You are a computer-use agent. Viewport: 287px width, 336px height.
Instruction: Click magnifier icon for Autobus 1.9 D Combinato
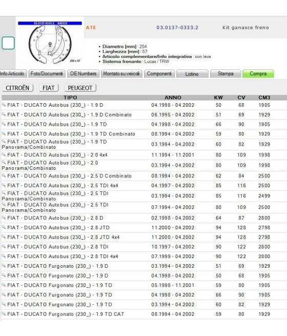4,114
